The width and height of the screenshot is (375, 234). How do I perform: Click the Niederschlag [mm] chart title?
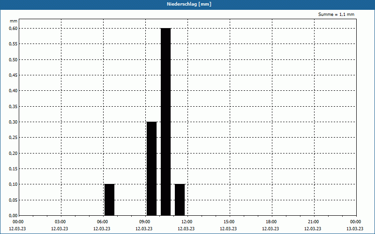point(189,4)
